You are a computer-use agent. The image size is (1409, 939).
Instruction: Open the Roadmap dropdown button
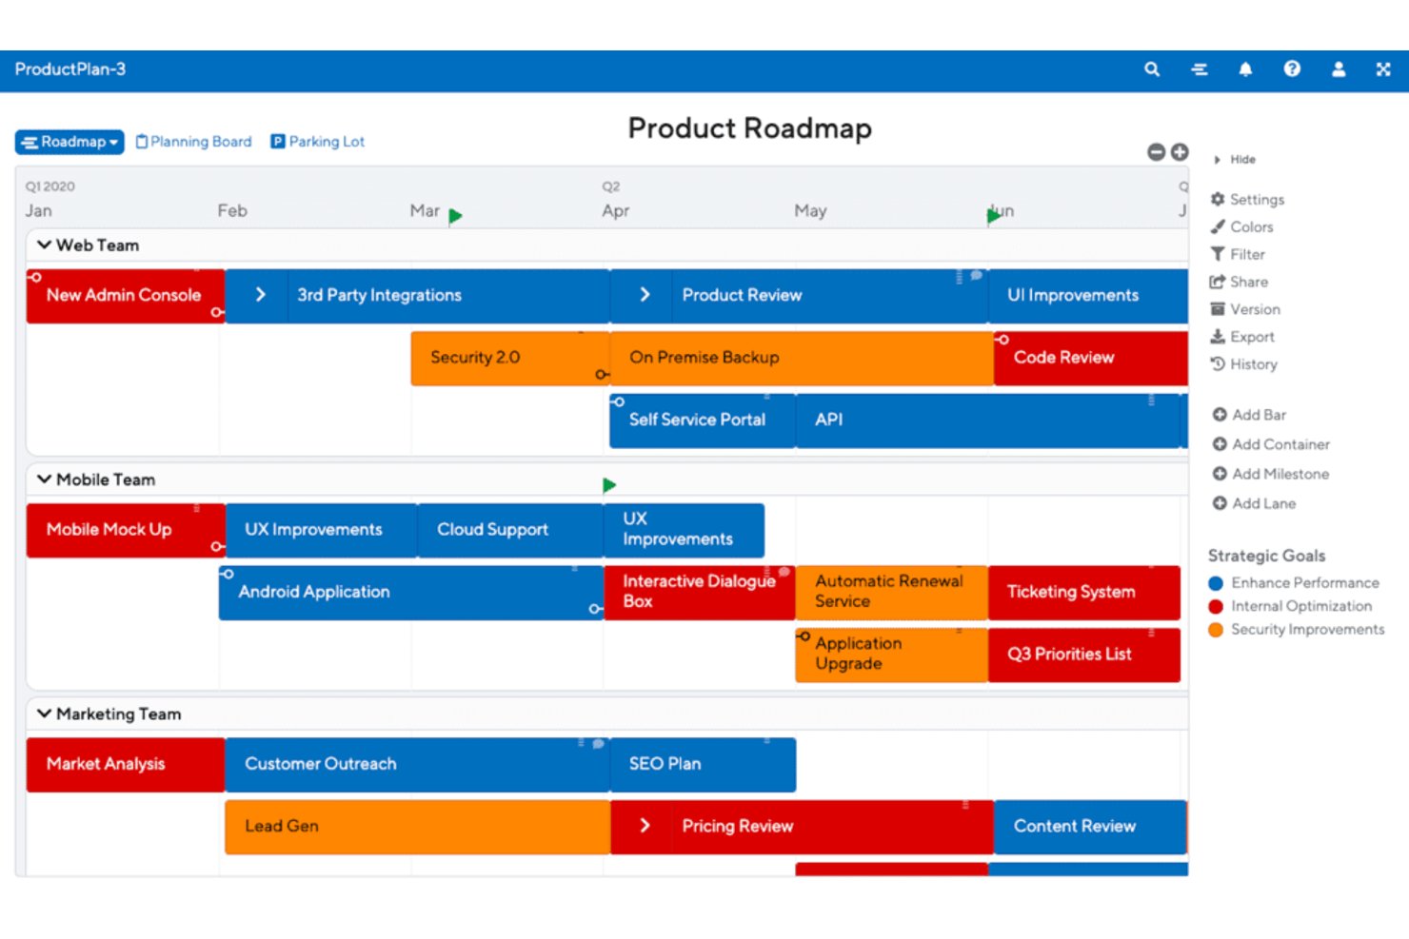[x=69, y=143]
